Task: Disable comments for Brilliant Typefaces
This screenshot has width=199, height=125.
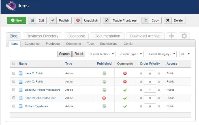Action: pos(125,106)
